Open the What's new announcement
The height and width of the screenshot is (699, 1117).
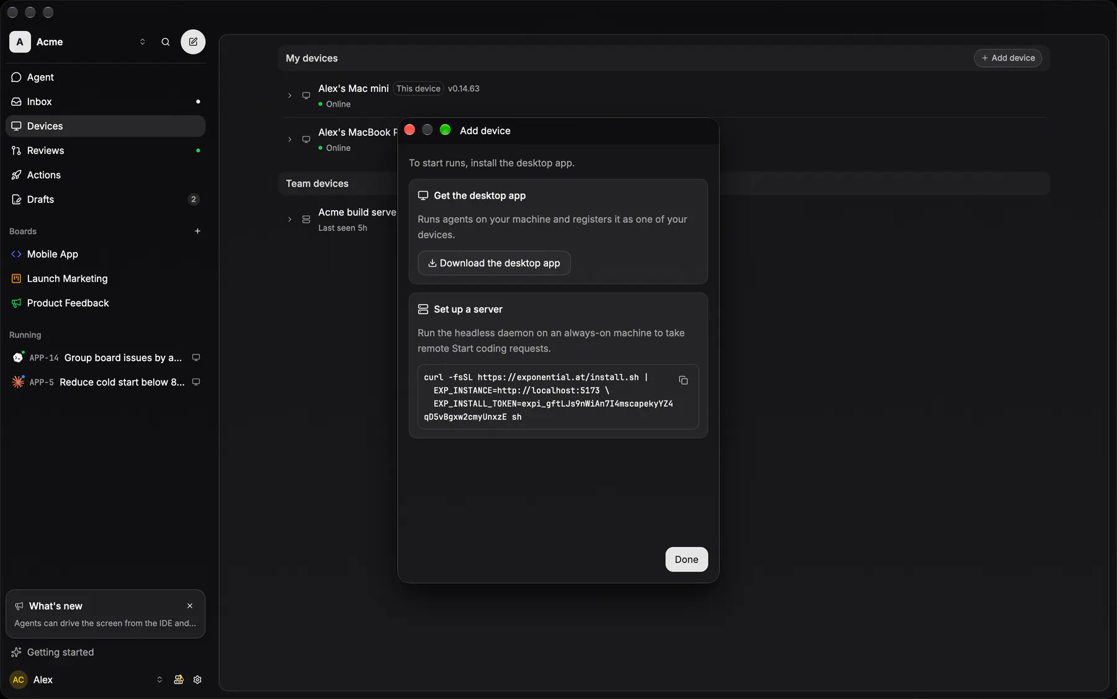105,614
